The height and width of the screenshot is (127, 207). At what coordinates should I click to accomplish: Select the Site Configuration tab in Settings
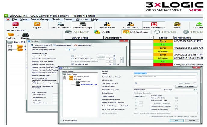click(x=41, y=45)
